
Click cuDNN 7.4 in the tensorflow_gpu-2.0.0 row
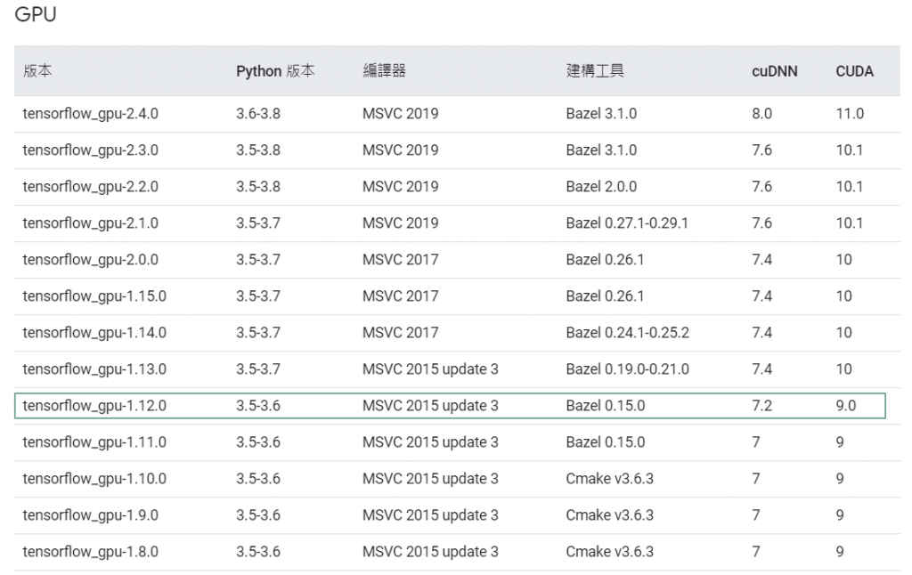coord(762,260)
